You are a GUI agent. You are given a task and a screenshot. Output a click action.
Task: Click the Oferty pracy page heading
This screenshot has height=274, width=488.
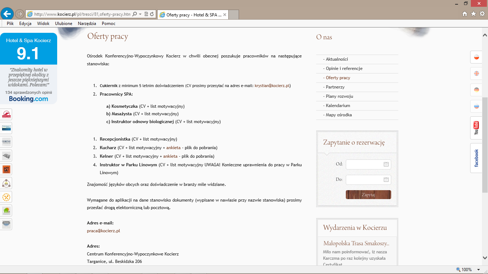(x=108, y=36)
